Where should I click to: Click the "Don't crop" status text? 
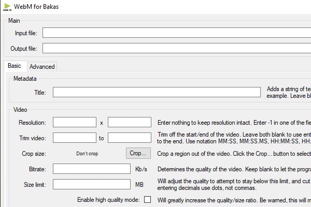pos(87,154)
